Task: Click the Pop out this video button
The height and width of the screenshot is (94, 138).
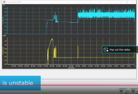Action: coord(120,50)
